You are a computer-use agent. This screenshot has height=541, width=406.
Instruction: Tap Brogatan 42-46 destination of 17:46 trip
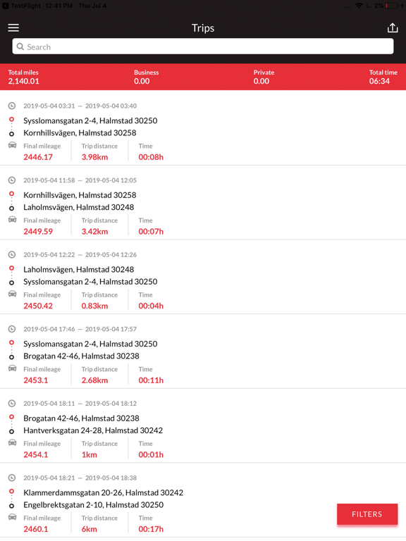[x=82, y=356]
